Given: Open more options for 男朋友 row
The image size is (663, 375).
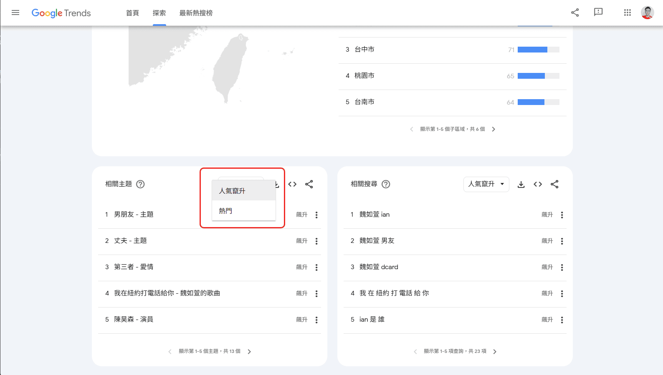Looking at the screenshot, I should 316,215.
